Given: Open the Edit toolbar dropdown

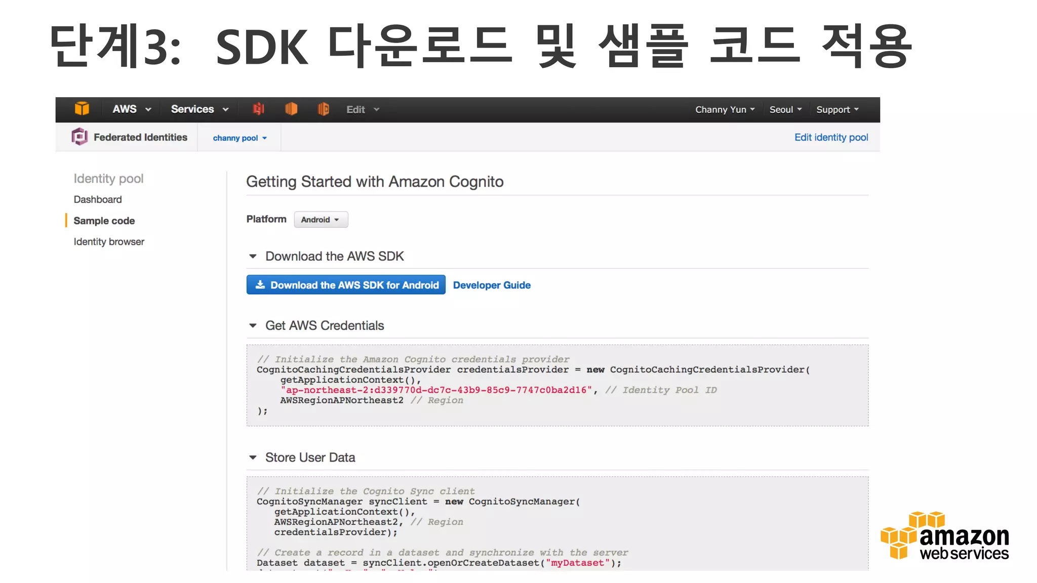Looking at the screenshot, I should [363, 110].
